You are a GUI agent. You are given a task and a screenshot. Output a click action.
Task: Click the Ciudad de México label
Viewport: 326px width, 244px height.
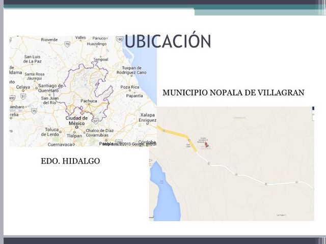[76, 121]
